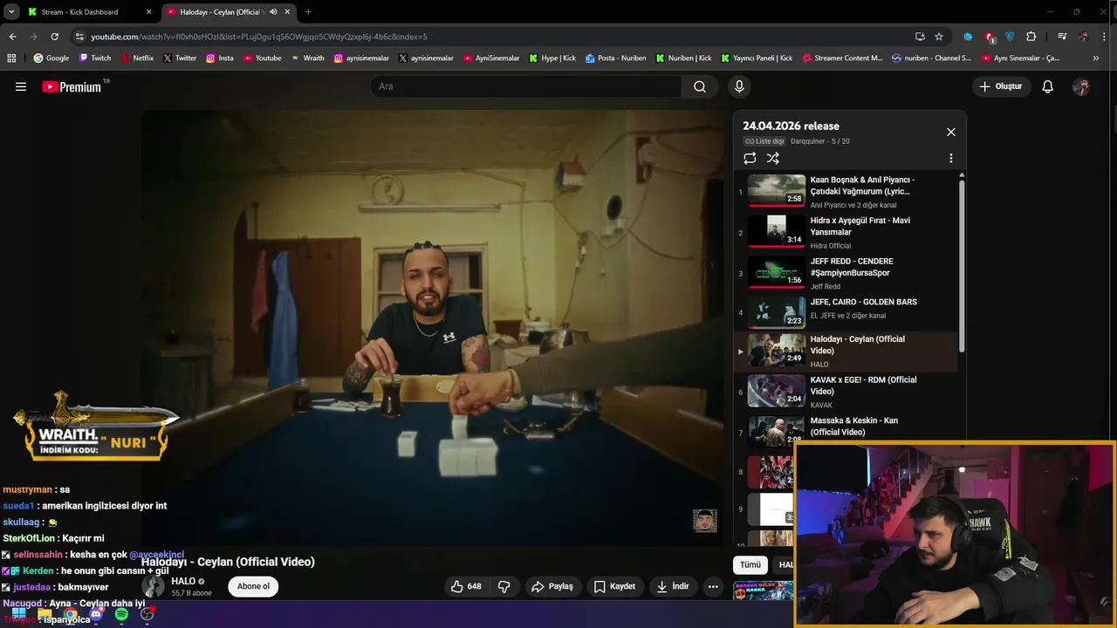Screen dimensions: 1117x628
Task: Click the channel watermark in video corner
Action: [x=705, y=521]
